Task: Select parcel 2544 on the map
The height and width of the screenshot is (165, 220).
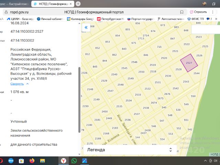Action: tap(196, 73)
